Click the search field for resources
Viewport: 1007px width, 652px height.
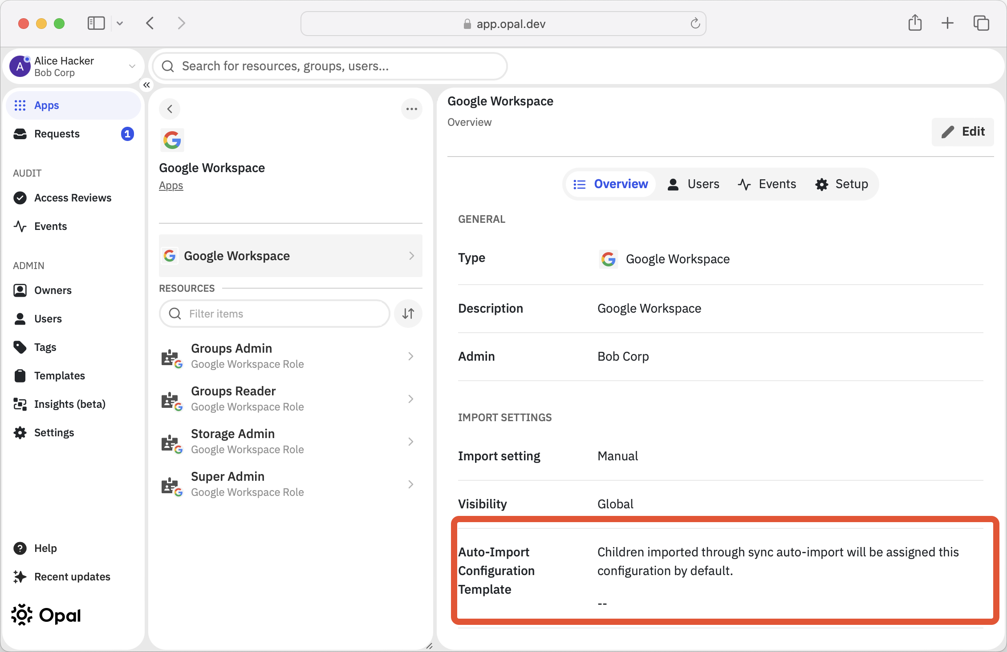[x=329, y=66]
